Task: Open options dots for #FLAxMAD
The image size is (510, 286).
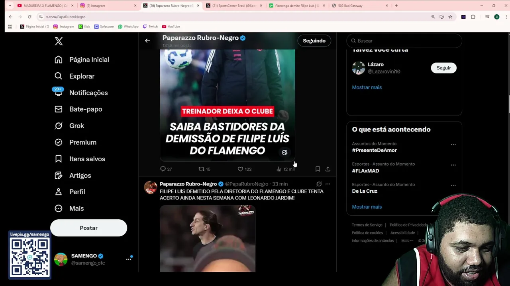Action: pyautogui.click(x=453, y=165)
